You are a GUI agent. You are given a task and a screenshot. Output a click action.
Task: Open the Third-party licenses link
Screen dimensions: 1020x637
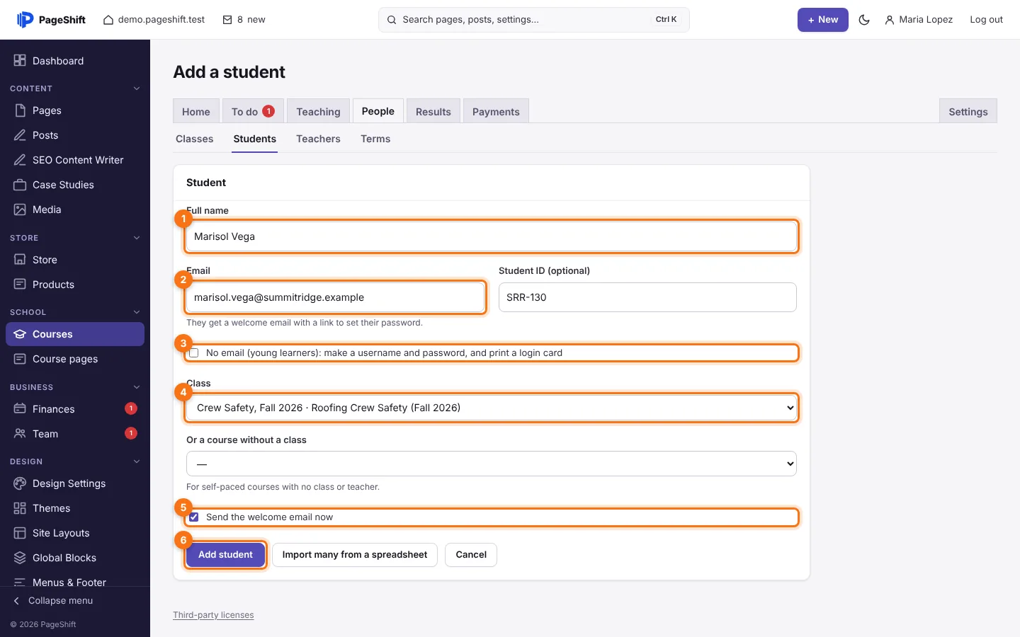tap(213, 615)
